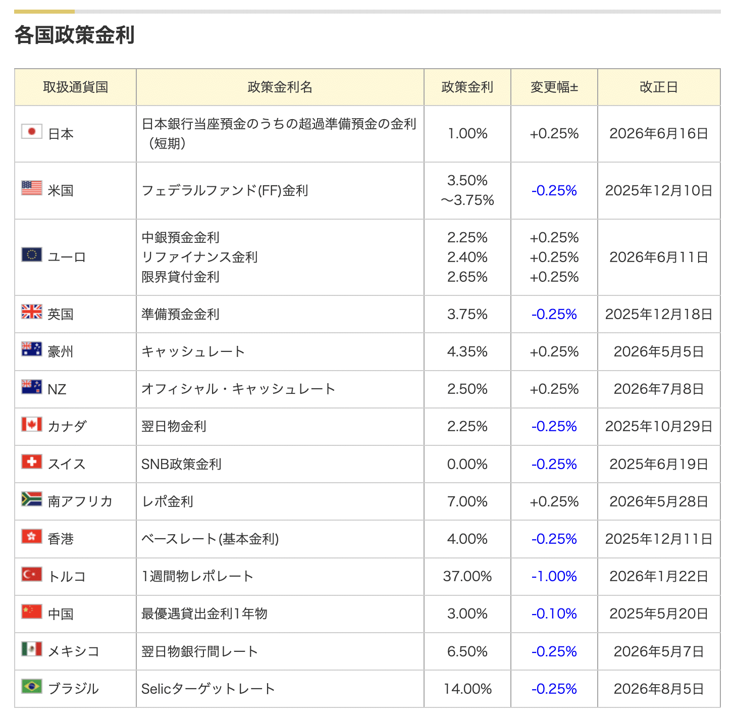Image resolution: width=734 pixels, height=717 pixels.
Task: Click the South Africa flag icon
Action: pyautogui.click(x=32, y=499)
